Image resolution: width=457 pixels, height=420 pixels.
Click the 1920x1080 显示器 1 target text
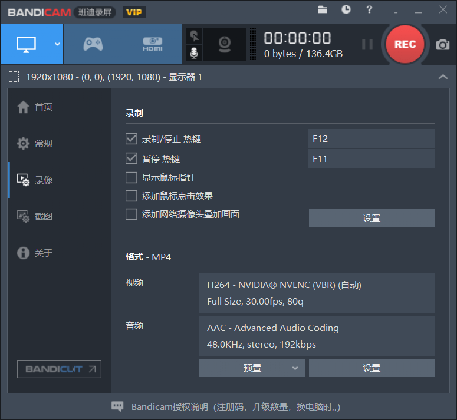tap(114, 77)
